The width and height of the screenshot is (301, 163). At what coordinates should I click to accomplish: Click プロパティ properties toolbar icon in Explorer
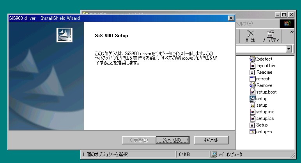[270, 36]
